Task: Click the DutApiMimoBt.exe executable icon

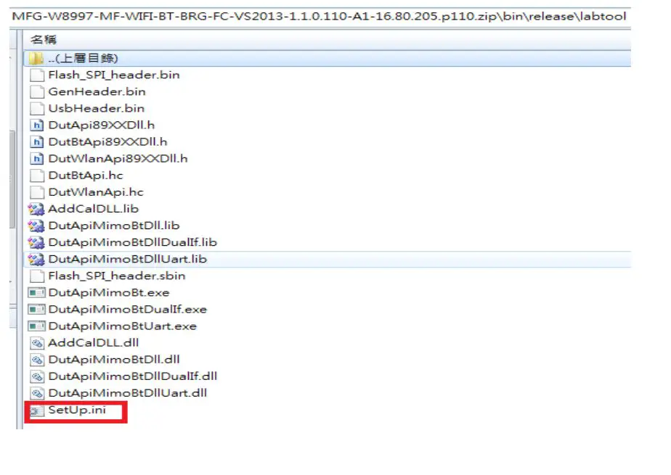Action: 37,292
